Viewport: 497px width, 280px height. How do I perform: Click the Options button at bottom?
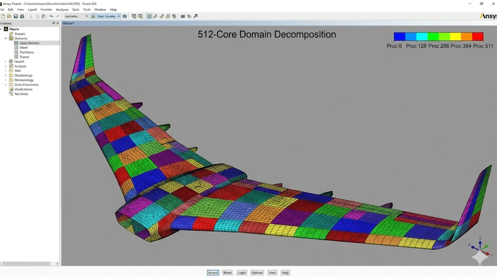coord(257,273)
